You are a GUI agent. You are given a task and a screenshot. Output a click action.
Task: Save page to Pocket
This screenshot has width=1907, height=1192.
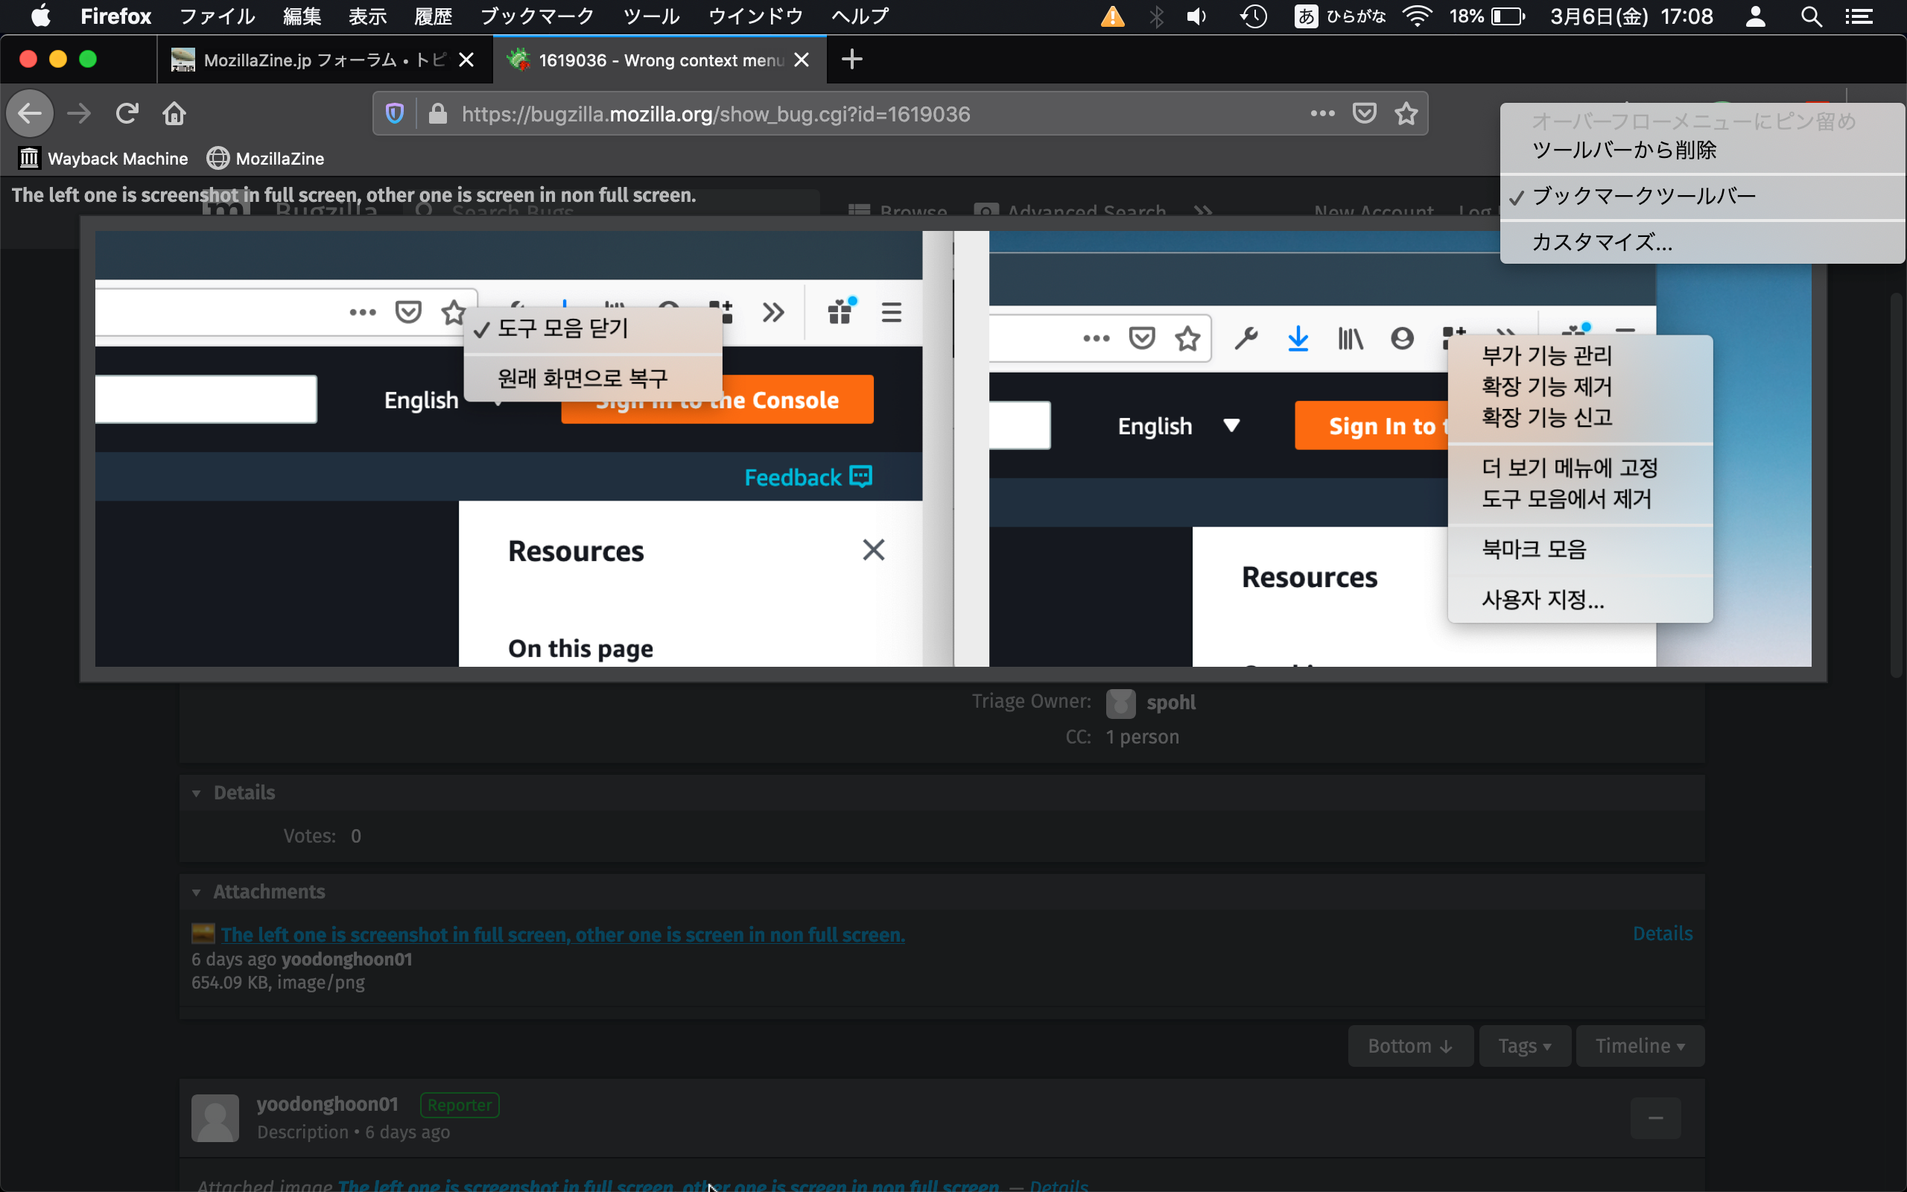[x=1364, y=114]
